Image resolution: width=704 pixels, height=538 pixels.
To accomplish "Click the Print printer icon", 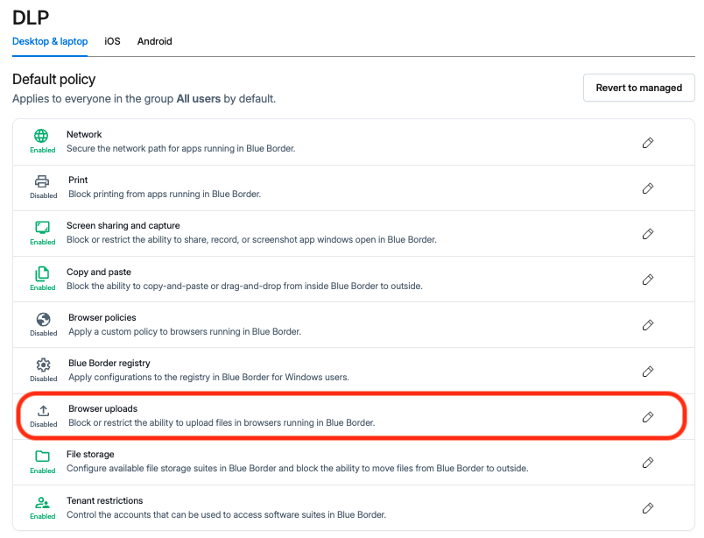I will [x=42, y=181].
